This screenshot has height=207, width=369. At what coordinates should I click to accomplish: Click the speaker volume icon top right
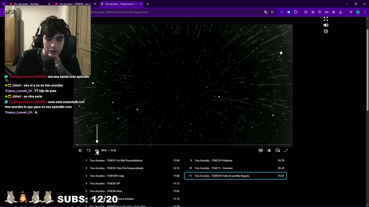pos(326,25)
